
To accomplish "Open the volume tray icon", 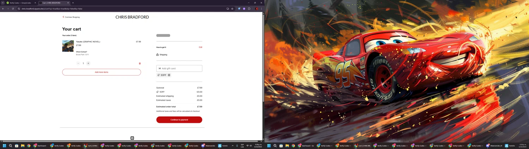I will click(251, 145).
